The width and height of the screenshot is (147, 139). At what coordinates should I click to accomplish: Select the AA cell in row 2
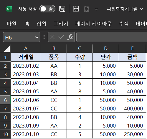point(54,66)
